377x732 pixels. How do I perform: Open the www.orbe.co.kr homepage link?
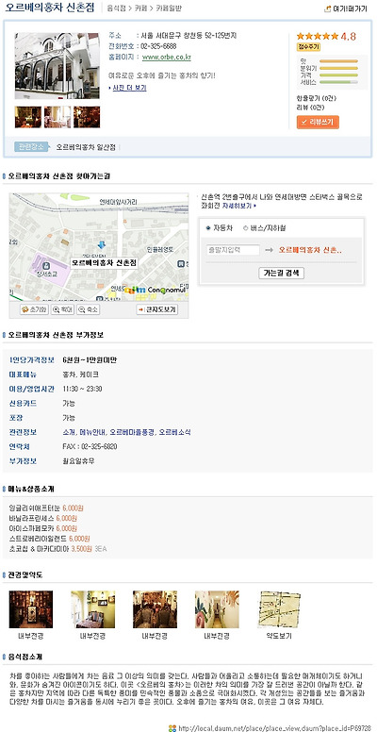166,58
